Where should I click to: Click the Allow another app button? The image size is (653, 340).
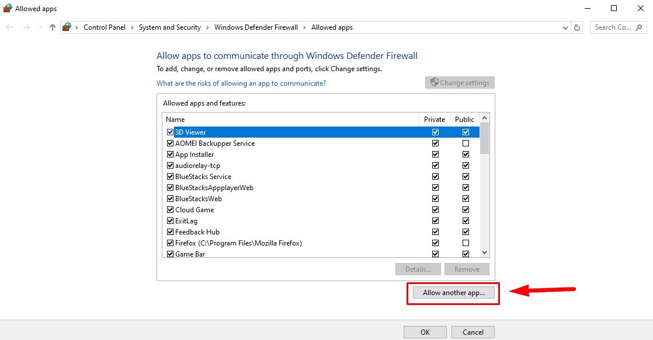pos(453,293)
